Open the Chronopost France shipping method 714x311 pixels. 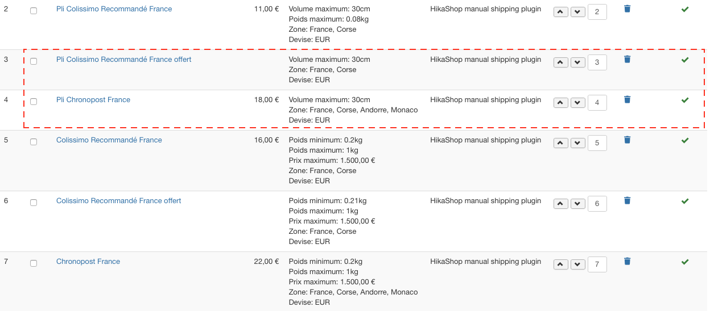88,262
